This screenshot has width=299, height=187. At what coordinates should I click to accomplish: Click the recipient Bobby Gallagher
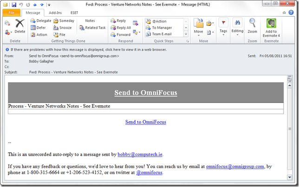41,61
